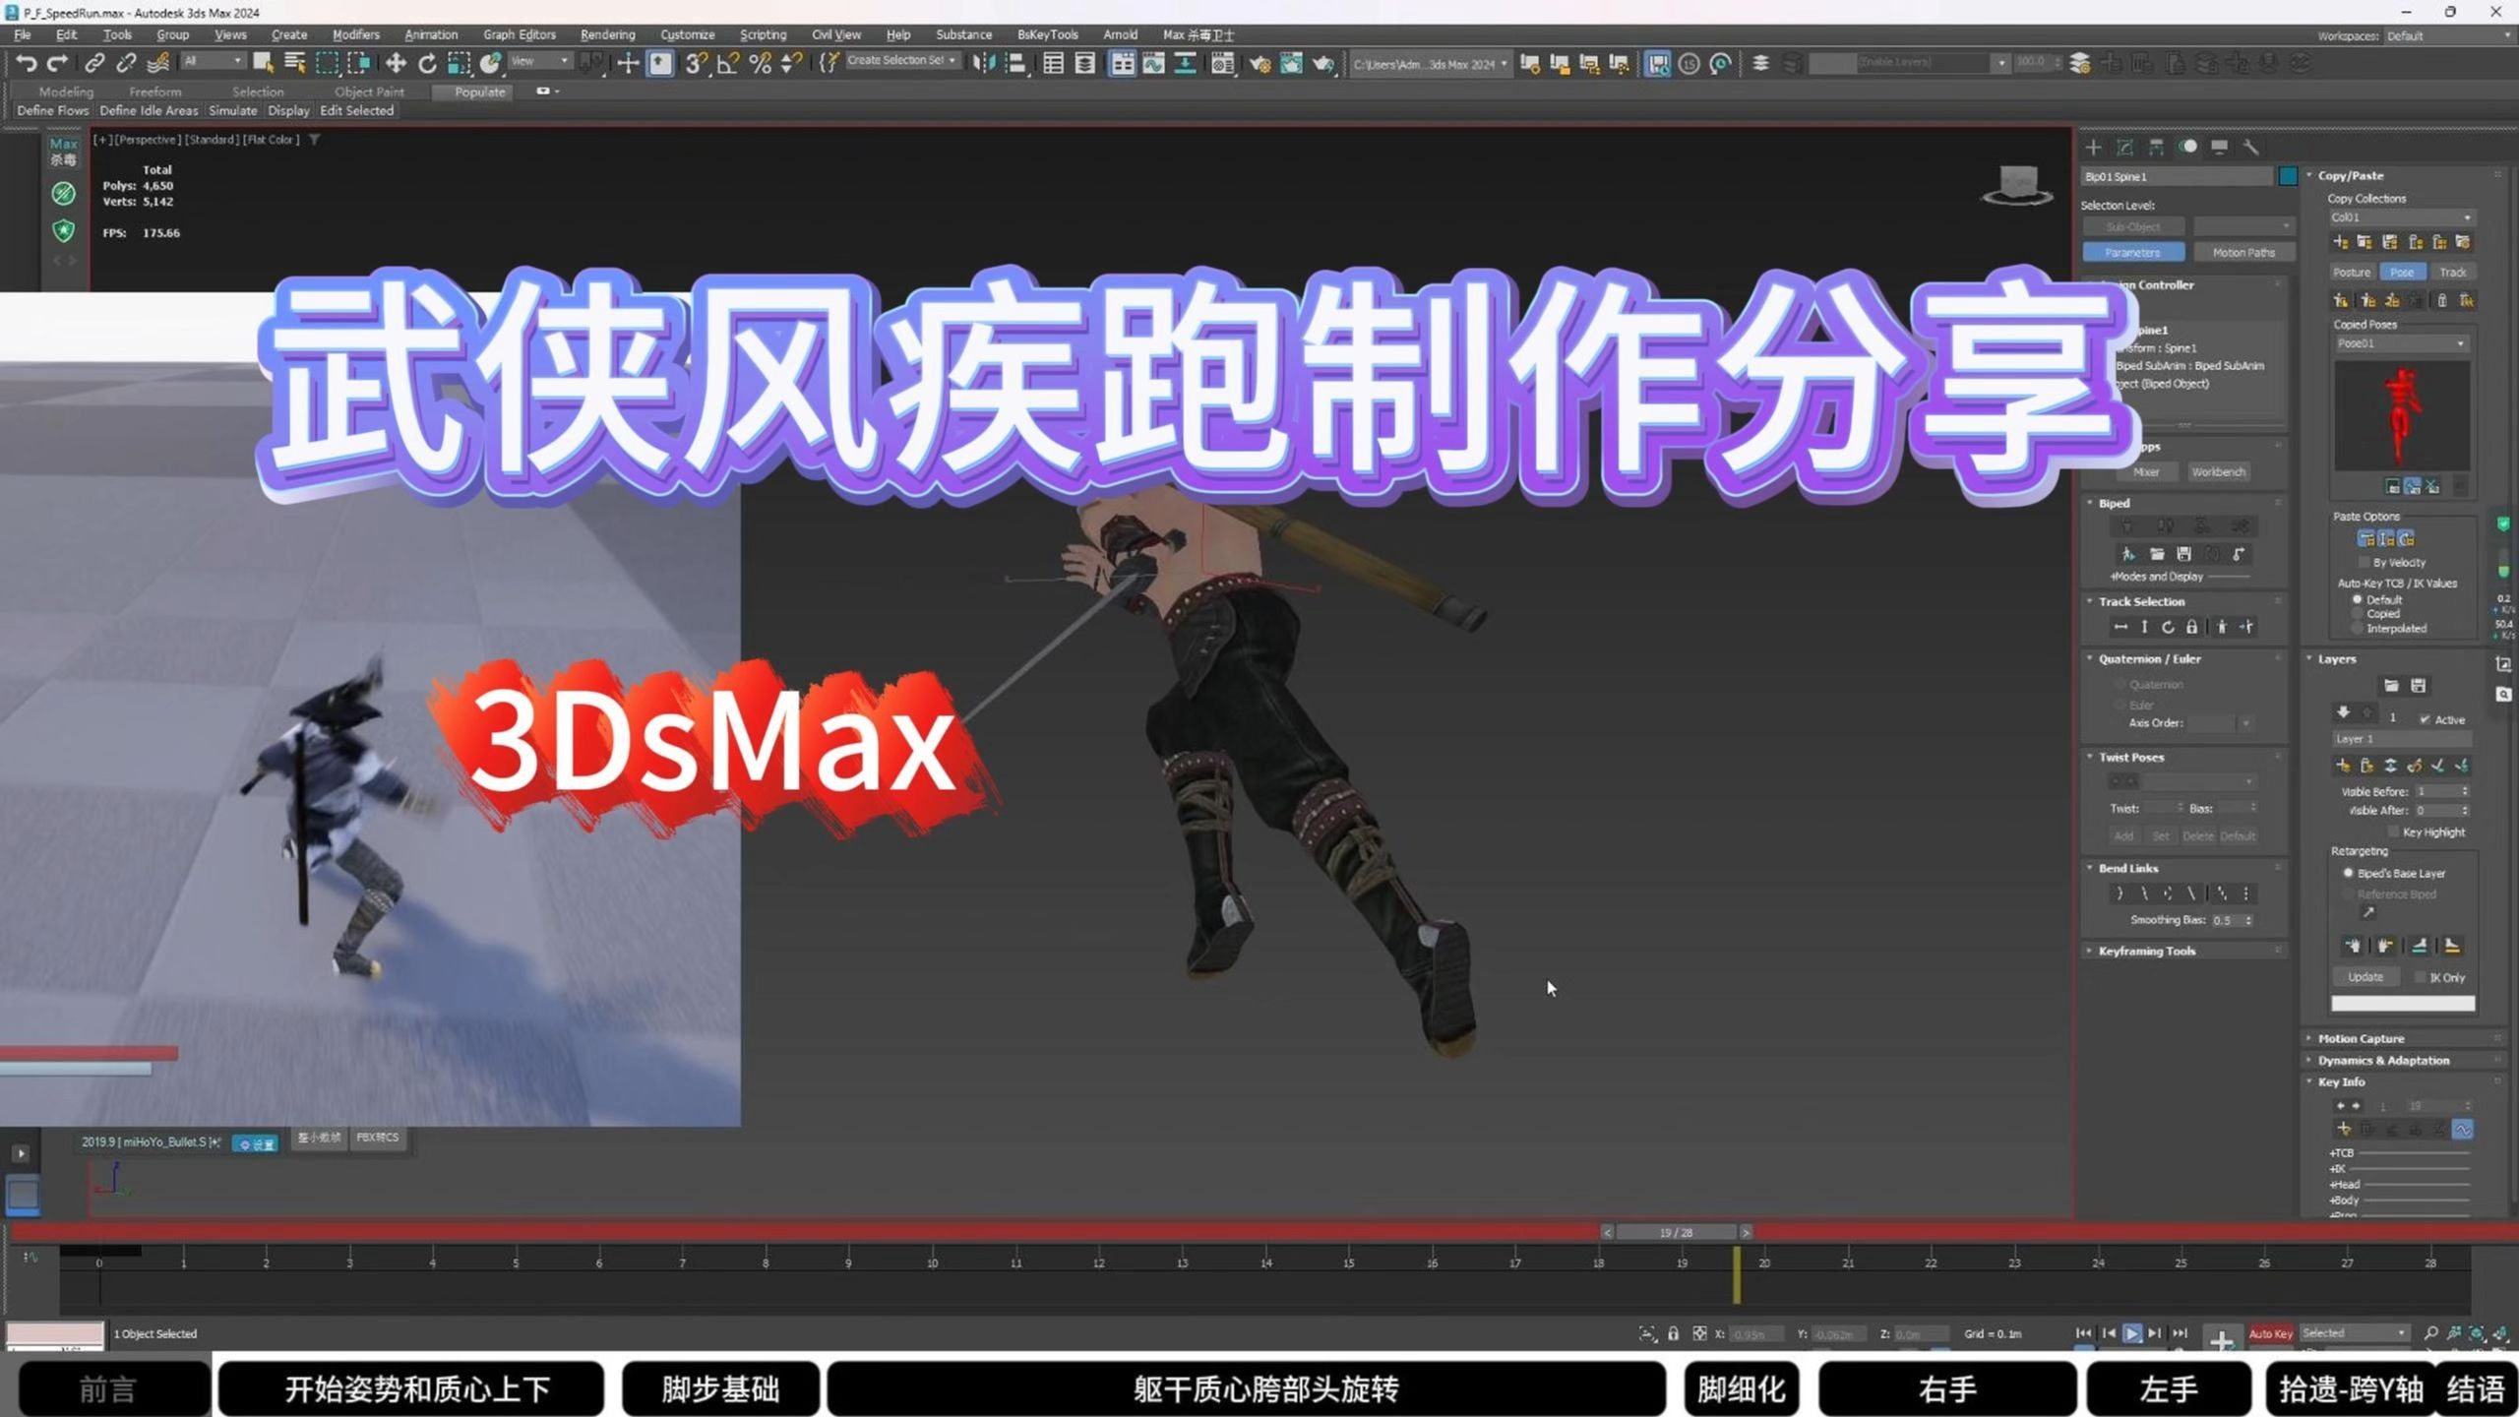This screenshot has height=1417, width=2519.
Task: Click the Update retargeting button
Action: pos(2365,977)
